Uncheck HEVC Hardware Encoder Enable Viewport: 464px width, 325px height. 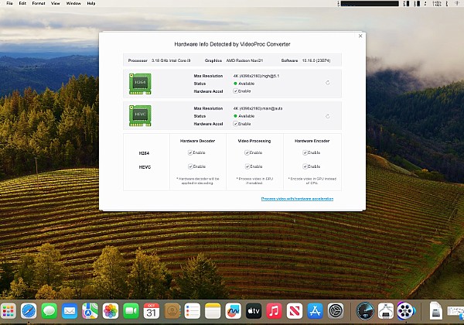pyautogui.click(x=305, y=166)
